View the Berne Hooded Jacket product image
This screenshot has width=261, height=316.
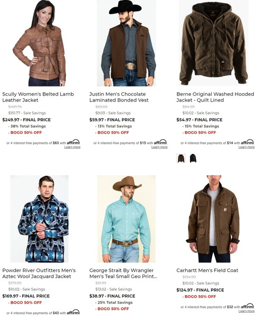click(x=214, y=43)
